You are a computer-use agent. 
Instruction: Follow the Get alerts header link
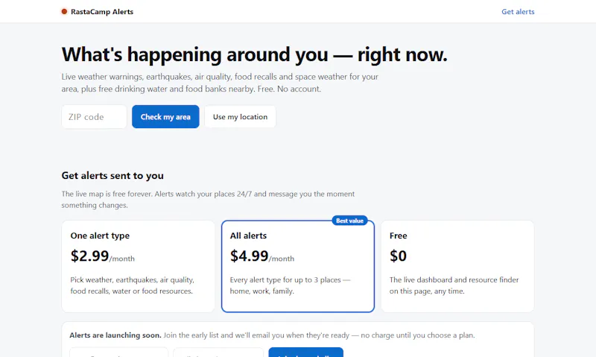tap(518, 12)
